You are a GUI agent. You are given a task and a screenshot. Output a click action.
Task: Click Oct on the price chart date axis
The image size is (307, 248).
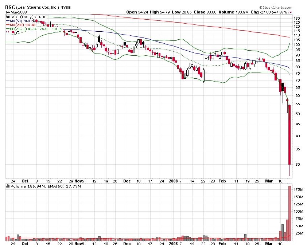tap(25, 181)
